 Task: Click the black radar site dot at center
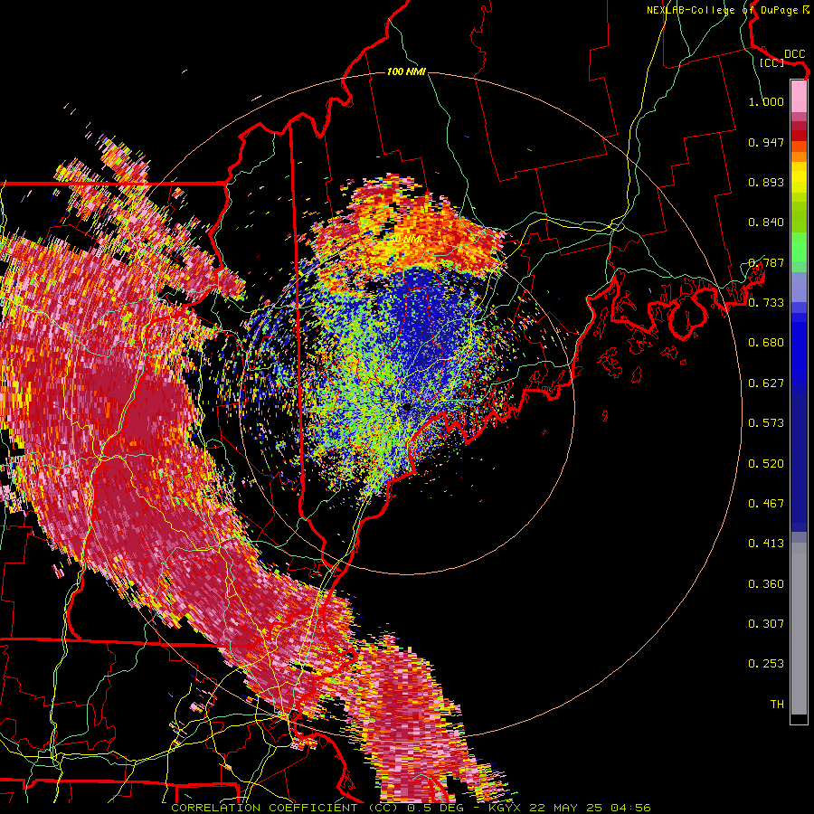[x=407, y=407]
